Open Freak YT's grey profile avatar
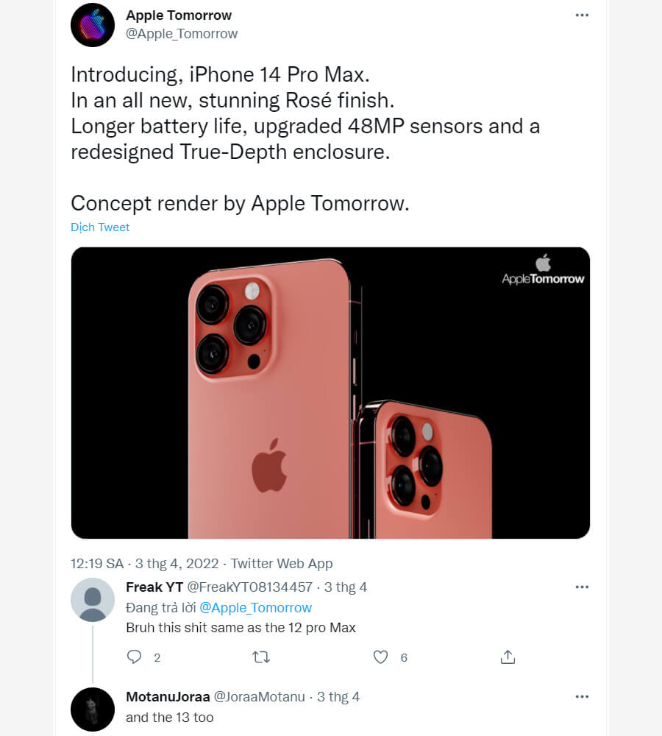Viewport: 662px width, 736px height. point(93,600)
